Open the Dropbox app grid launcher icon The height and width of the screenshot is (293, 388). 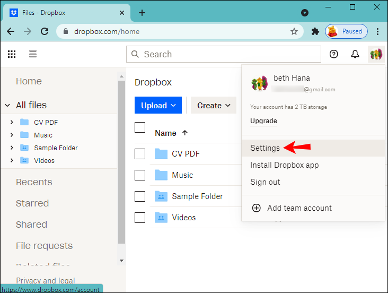tap(12, 54)
